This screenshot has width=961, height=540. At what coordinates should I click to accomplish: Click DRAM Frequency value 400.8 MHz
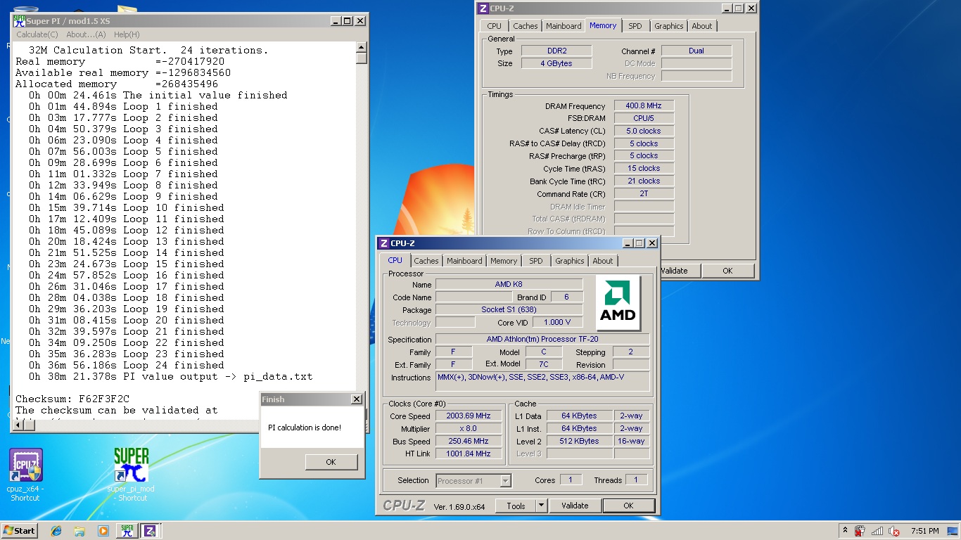(x=644, y=106)
